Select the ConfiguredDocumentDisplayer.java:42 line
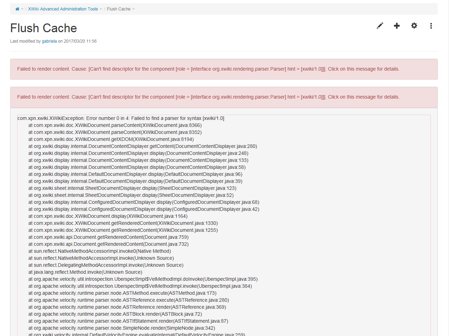This screenshot has height=336, width=449. coord(144,209)
